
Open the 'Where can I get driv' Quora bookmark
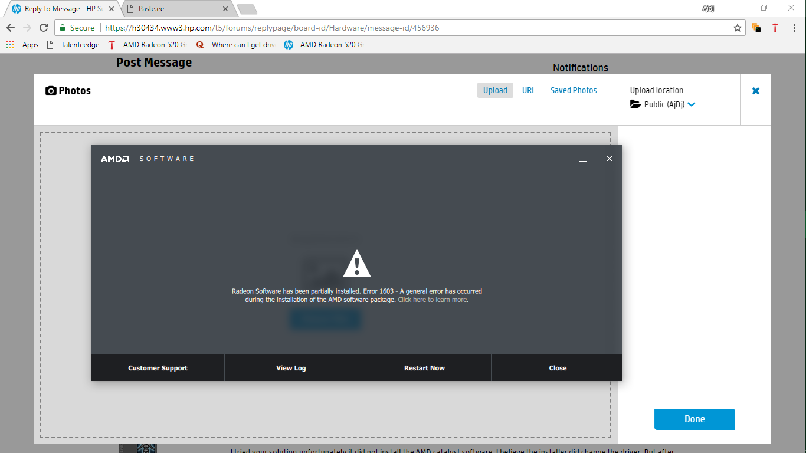pos(236,45)
